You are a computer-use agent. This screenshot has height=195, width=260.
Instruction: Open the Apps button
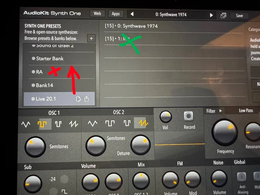pos(116,14)
